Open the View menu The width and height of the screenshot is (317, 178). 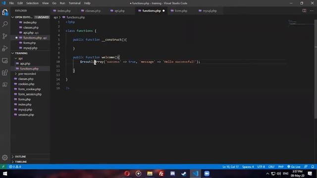pyautogui.click(x=45, y=3)
